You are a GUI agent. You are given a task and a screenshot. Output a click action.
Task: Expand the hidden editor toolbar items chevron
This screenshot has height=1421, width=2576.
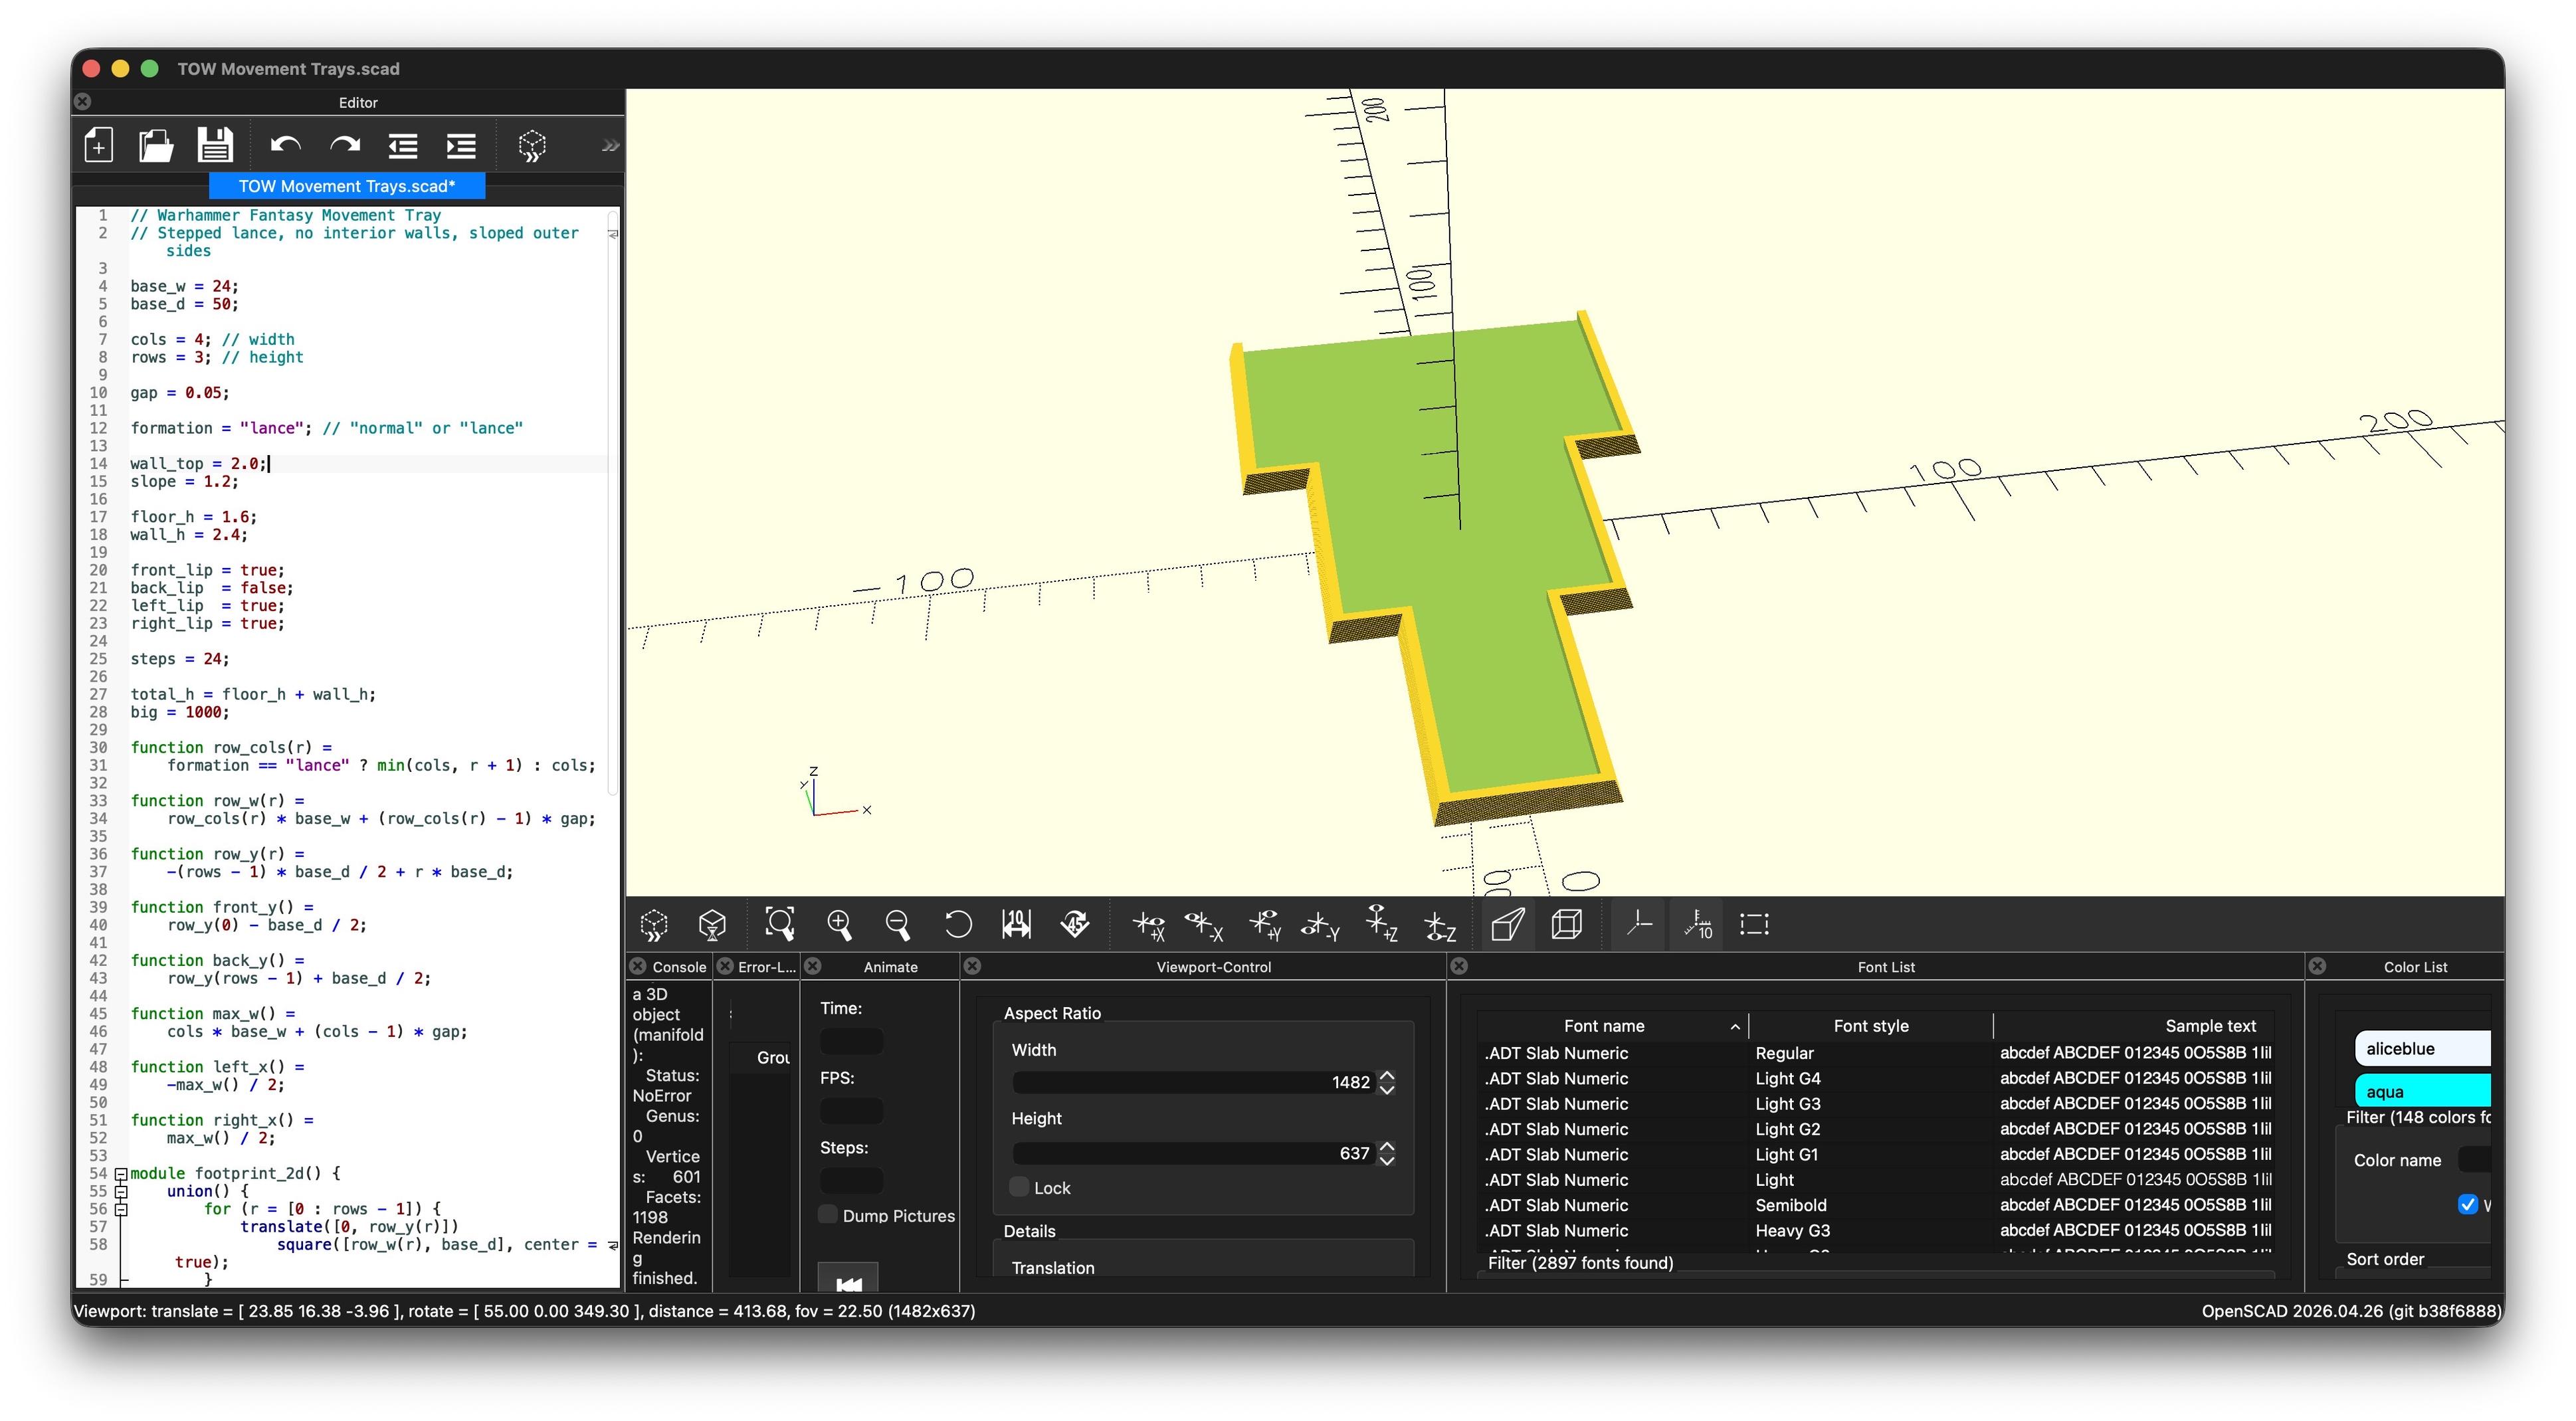click(x=609, y=146)
